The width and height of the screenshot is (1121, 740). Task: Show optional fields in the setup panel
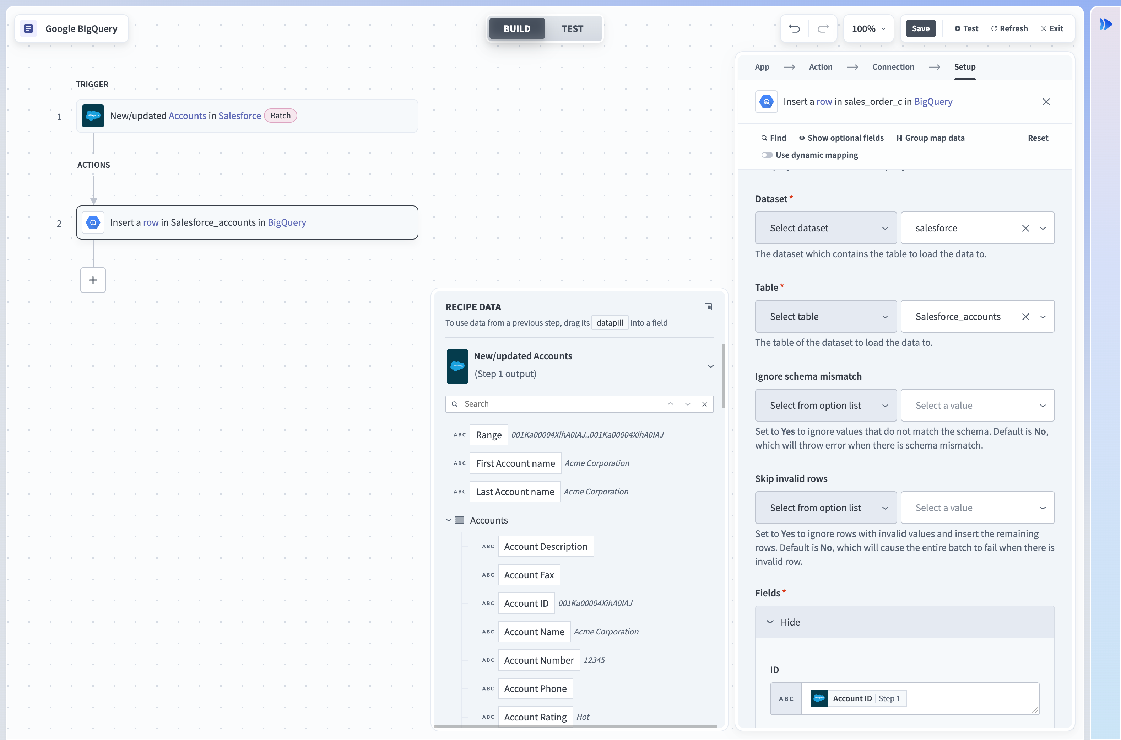(x=841, y=138)
